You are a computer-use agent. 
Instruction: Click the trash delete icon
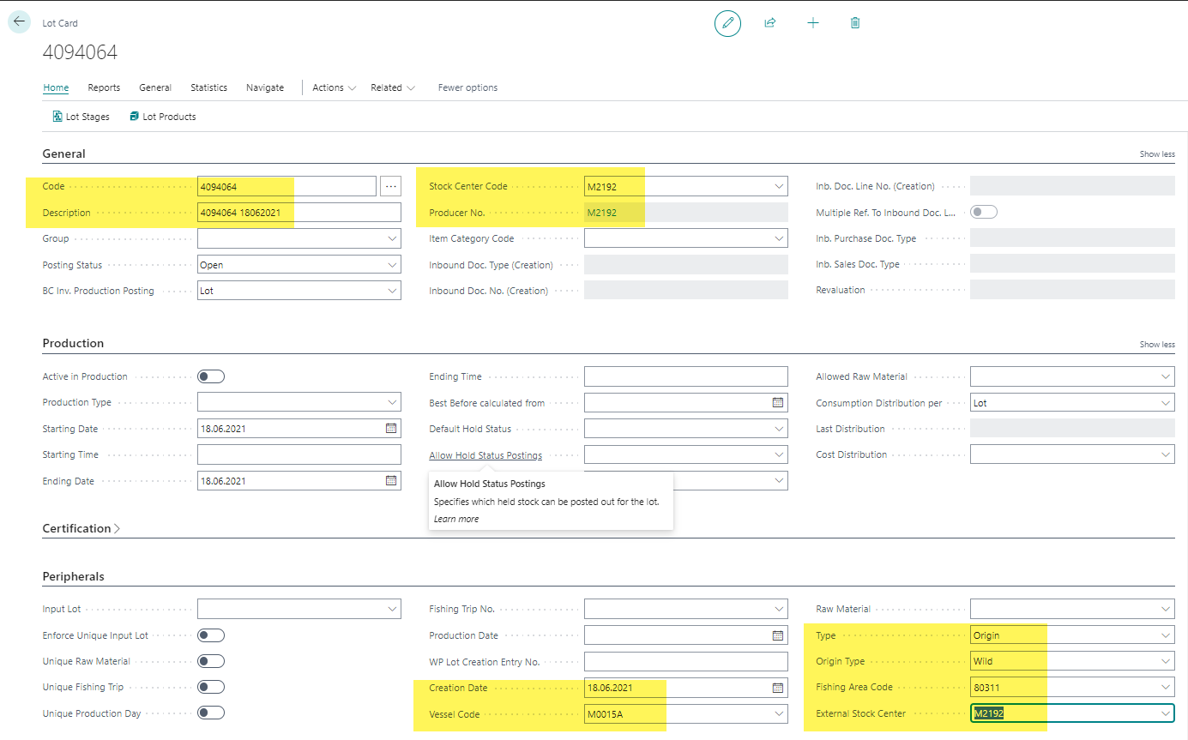[854, 23]
